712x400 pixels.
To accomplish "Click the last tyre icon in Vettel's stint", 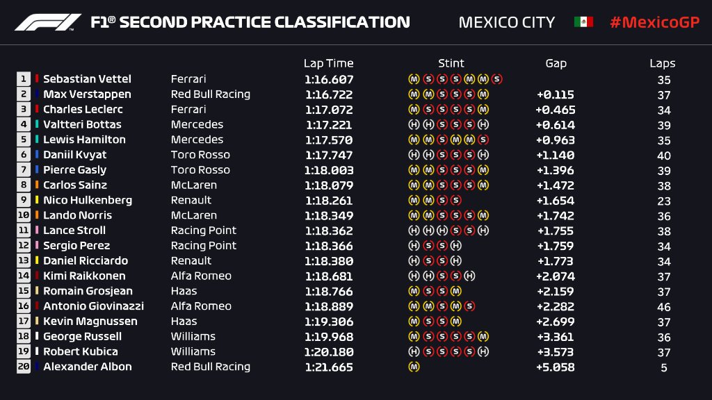I will 497,79.
